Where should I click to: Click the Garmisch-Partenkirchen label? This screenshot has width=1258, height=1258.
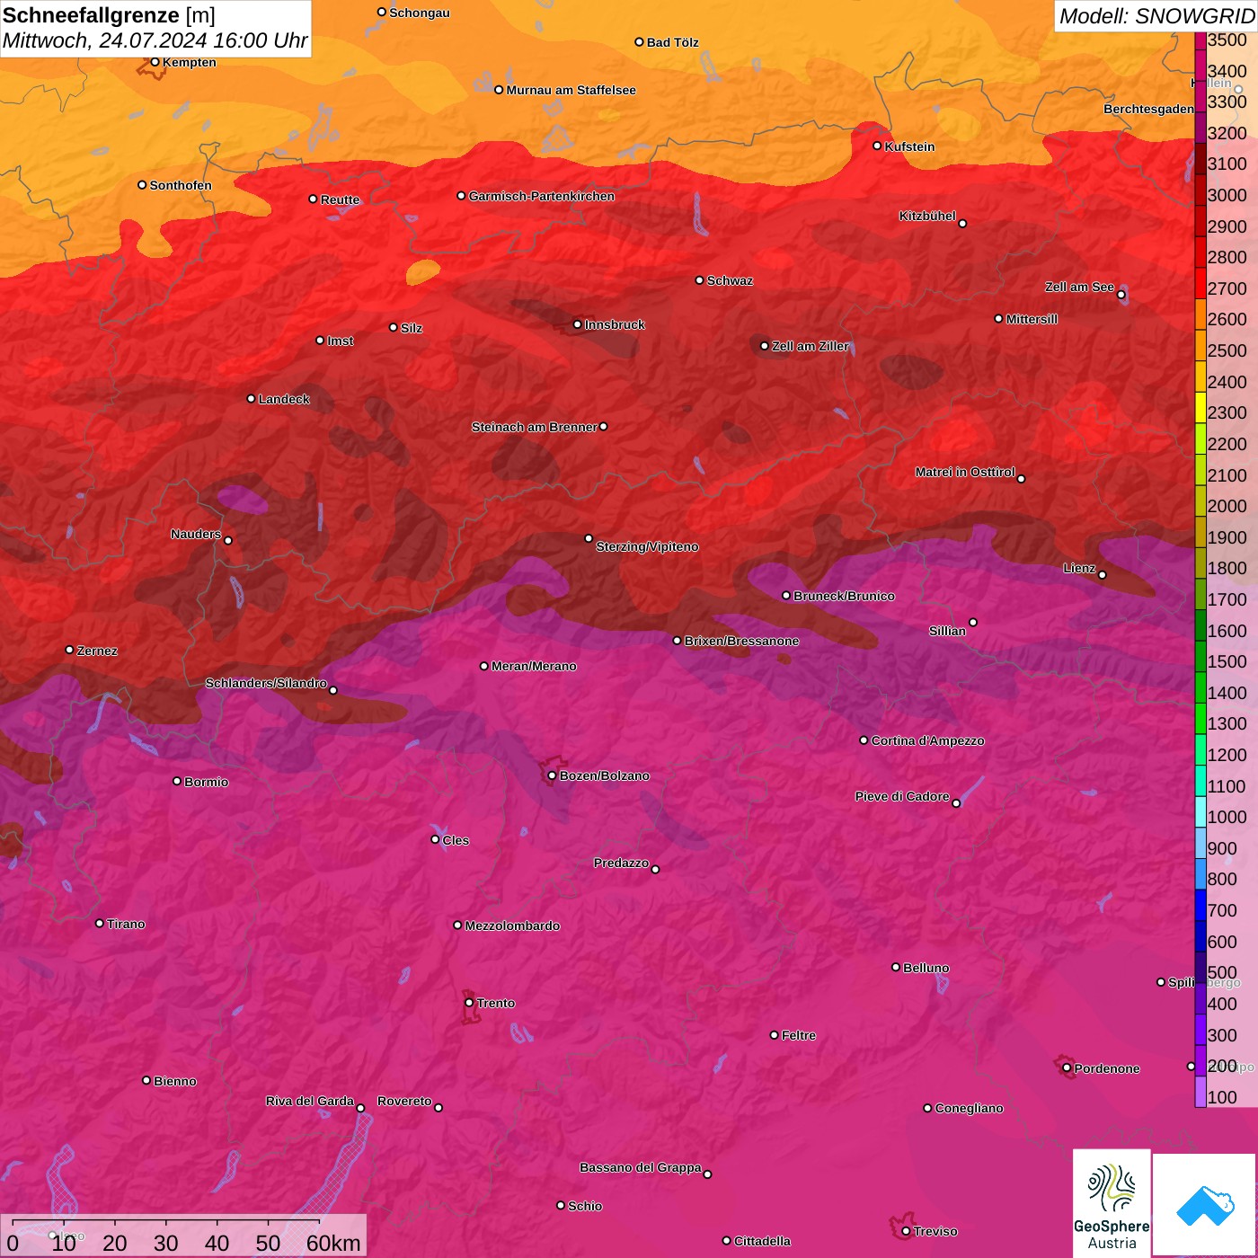coord(542,196)
